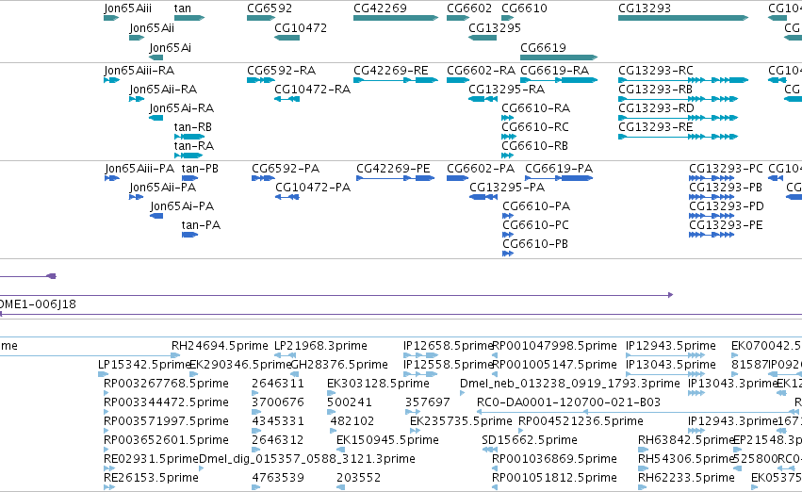The width and height of the screenshot is (802, 492).
Task: Click the Jon65Aiii gene label
Action: coord(128,8)
